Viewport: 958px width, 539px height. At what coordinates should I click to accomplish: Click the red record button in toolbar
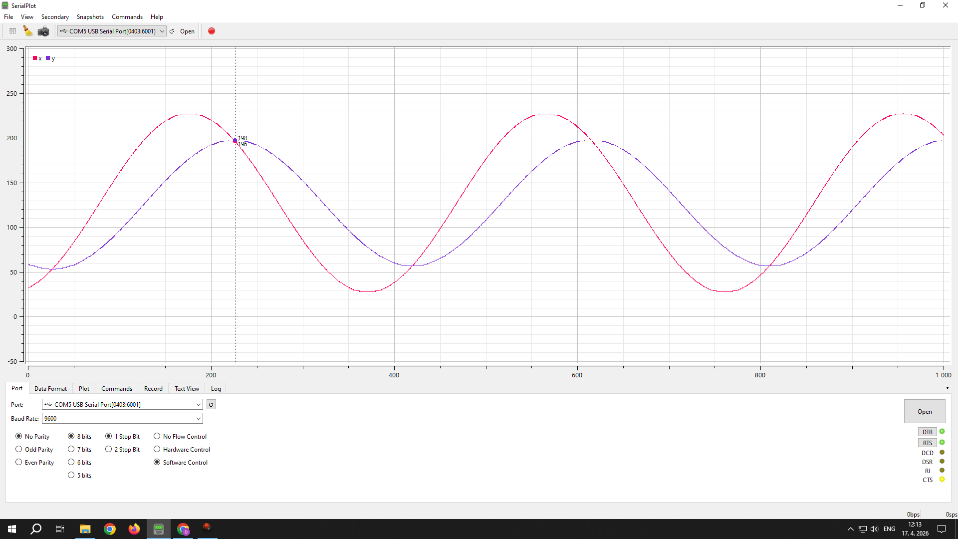coord(212,31)
